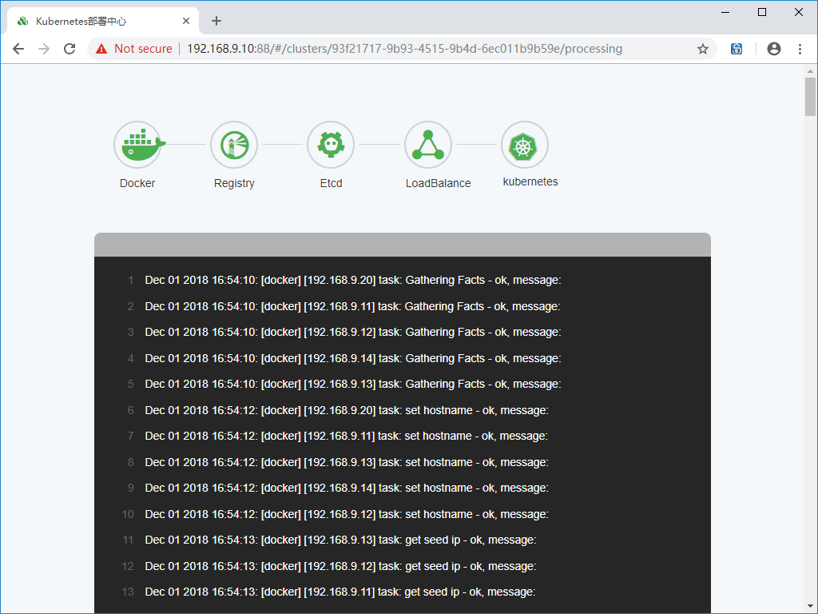Click the Registry stage label
The width and height of the screenshot is (818, 614).
234,183
